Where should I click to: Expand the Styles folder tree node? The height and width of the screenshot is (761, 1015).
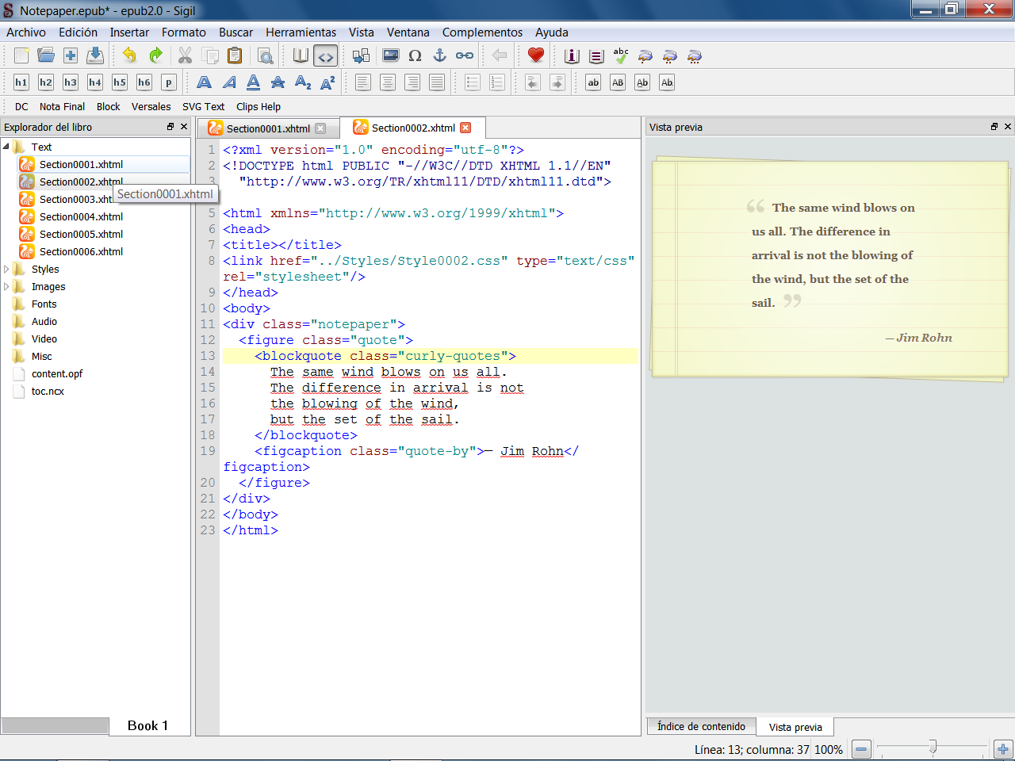click(6, 270)
